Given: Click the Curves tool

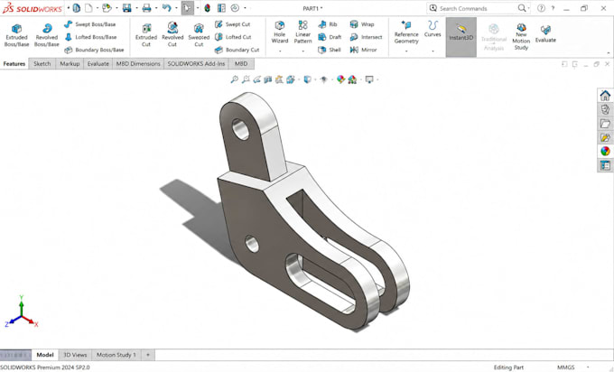Looking at the screenshot, I should (433, 30).
